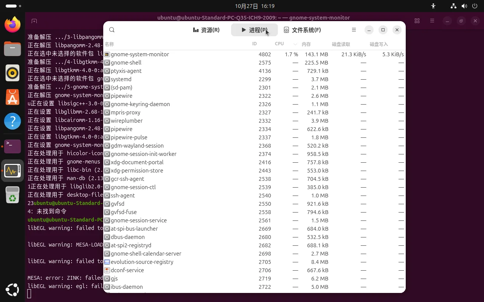Screen dimensions: 484x302
Task: Open the accessibility menu in the top bar
Action: click(433, 6)
